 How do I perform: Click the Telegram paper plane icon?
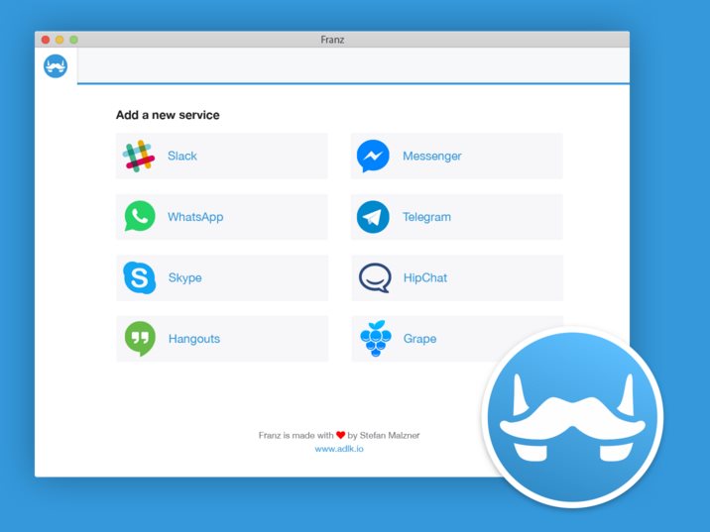[373, 217]
